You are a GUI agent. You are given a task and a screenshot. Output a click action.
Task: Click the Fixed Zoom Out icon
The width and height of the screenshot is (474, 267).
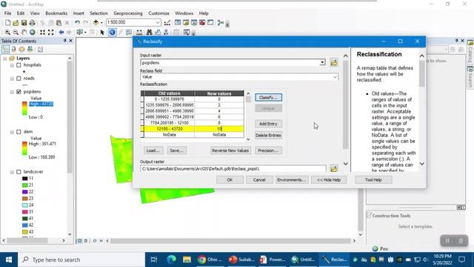(x=51, y=32)
